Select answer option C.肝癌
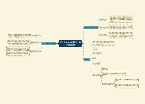 click(94, 59)
